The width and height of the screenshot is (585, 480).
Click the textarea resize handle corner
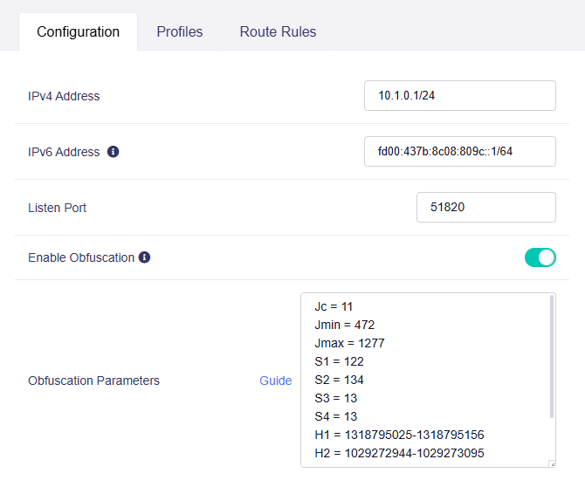(553, 464)
